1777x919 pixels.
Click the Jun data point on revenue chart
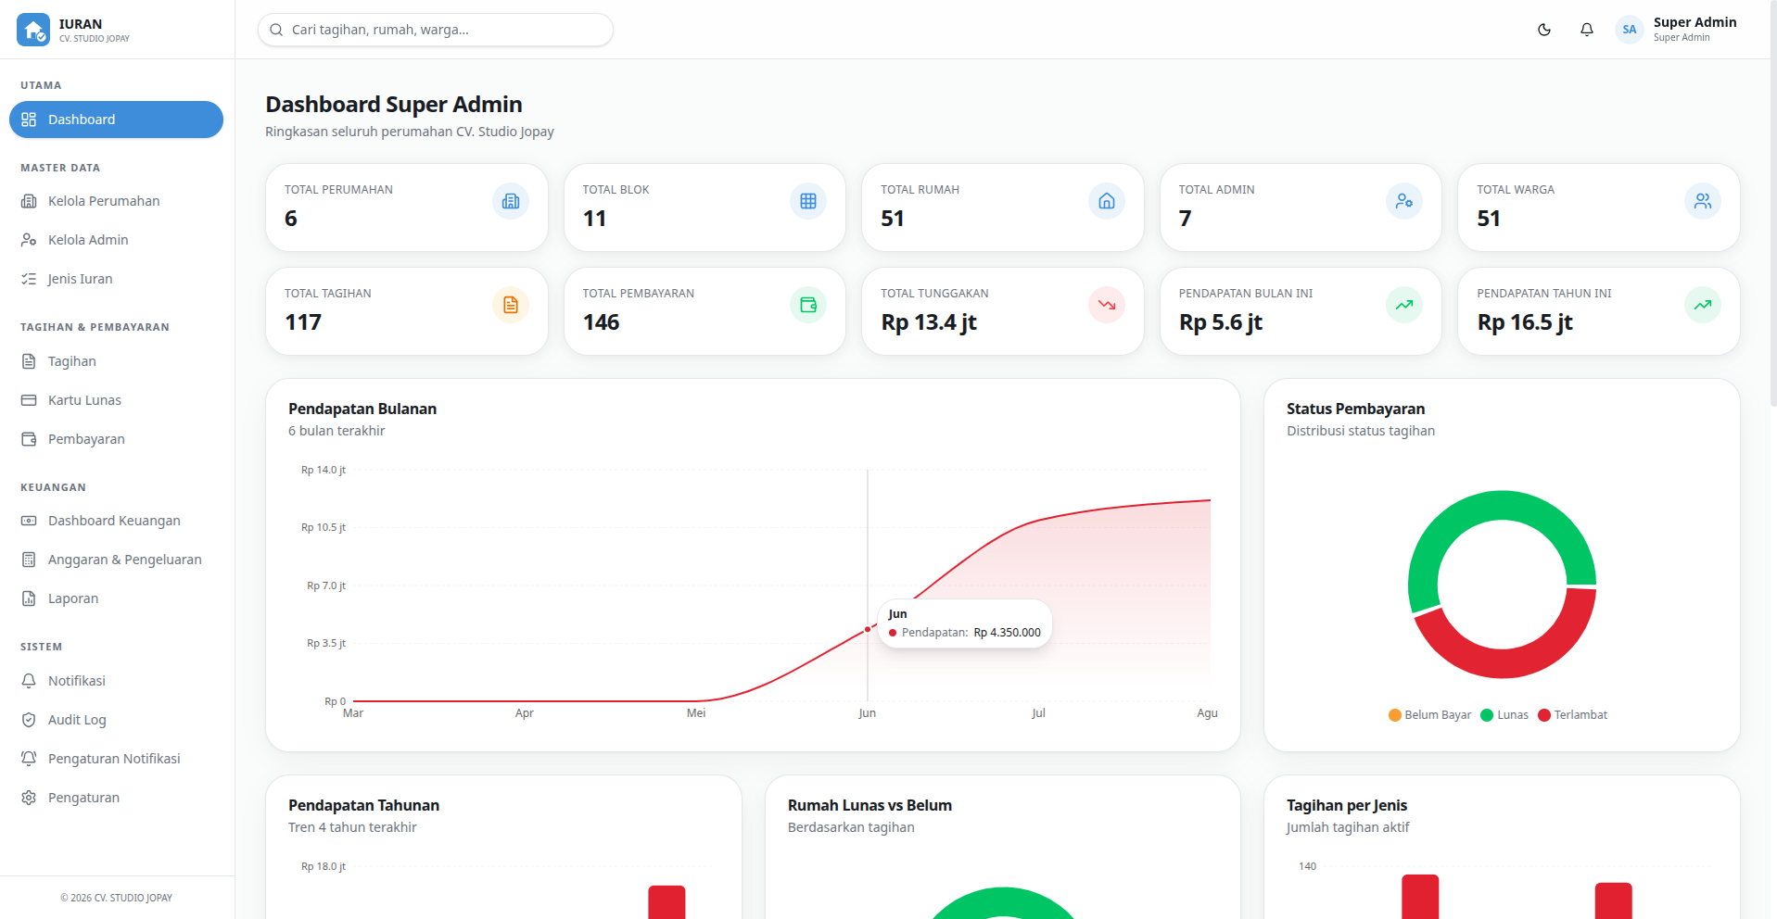[x=868, y=629]
